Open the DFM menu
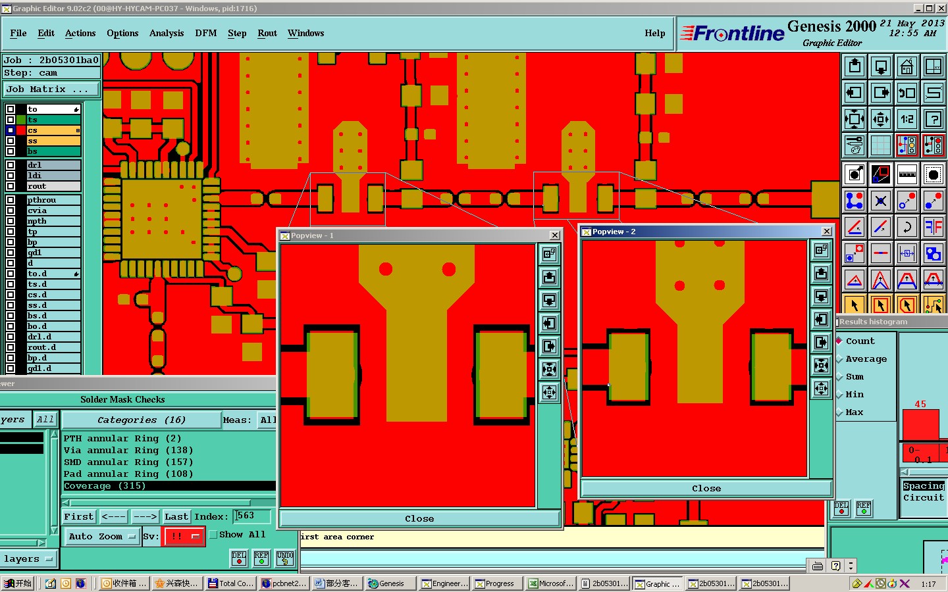948x592 pixels. (x=206, y=33)
